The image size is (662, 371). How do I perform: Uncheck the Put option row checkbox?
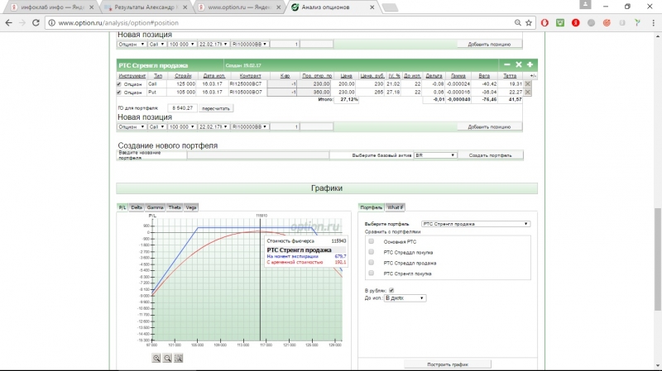pyautogui.click(x=119, y=93)
